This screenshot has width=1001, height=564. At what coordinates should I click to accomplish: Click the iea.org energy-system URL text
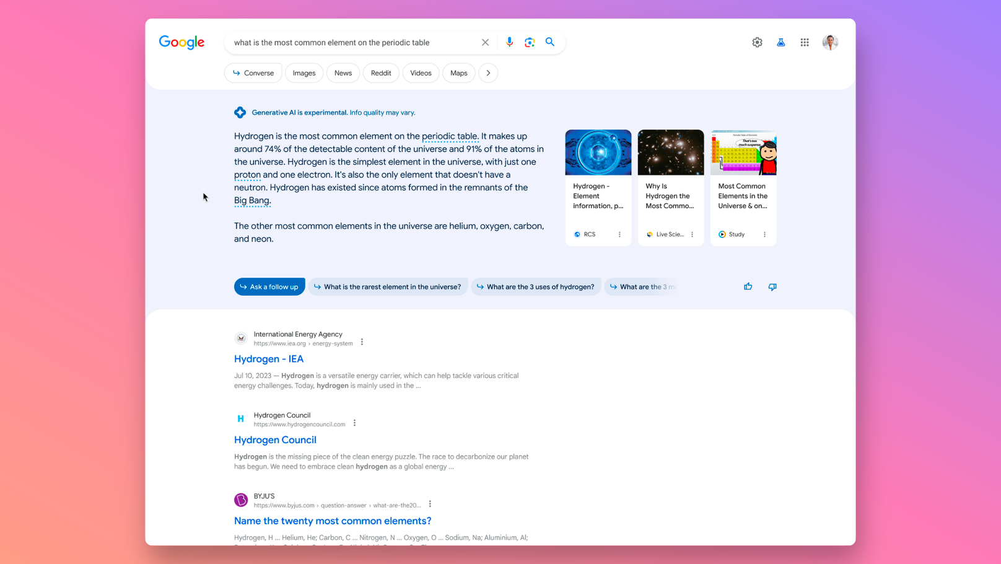click(303, 343)
